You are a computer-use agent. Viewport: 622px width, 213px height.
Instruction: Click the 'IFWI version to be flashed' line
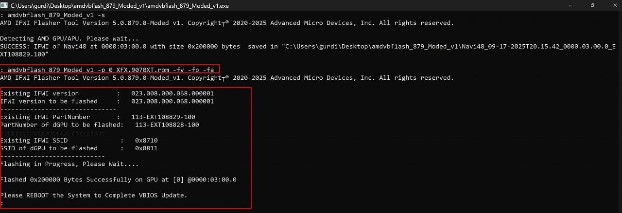tap(107, 101)
